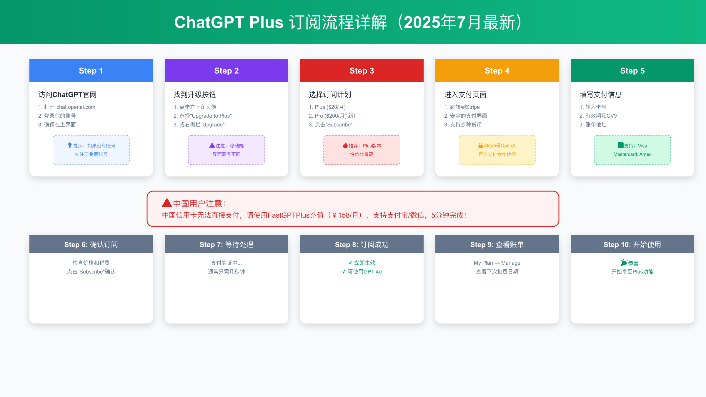Screen dimensions: 706x397
Task: Click the 点击"Subscribe" line in Step 3
Action: (x=331, y=125)
